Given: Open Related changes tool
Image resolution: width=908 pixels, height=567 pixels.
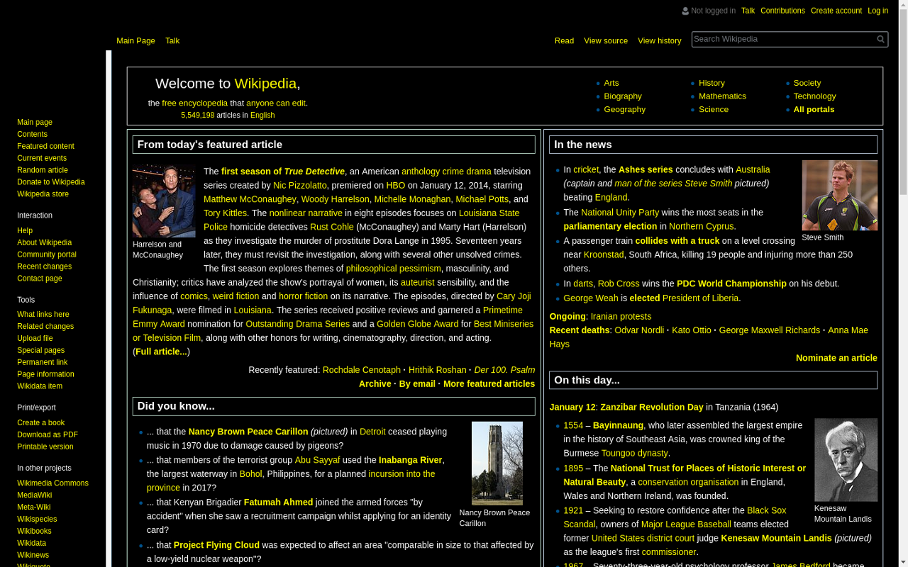Looking at the screenshot, I should [x=45, y=327].
